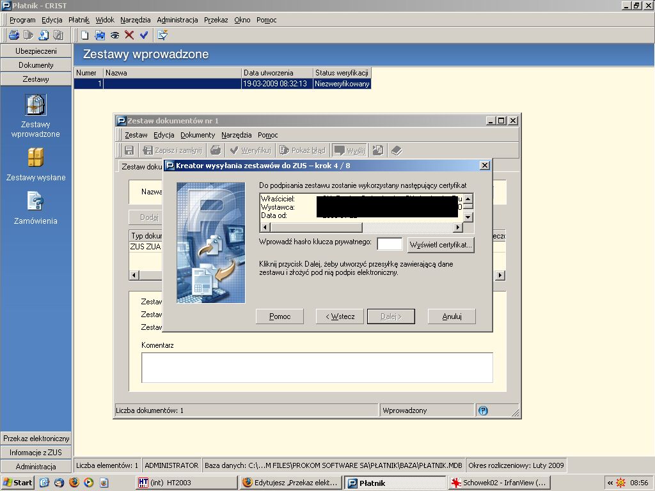
Task: Open the Narzędzia menu in main menubar
Action: [136, 20]
